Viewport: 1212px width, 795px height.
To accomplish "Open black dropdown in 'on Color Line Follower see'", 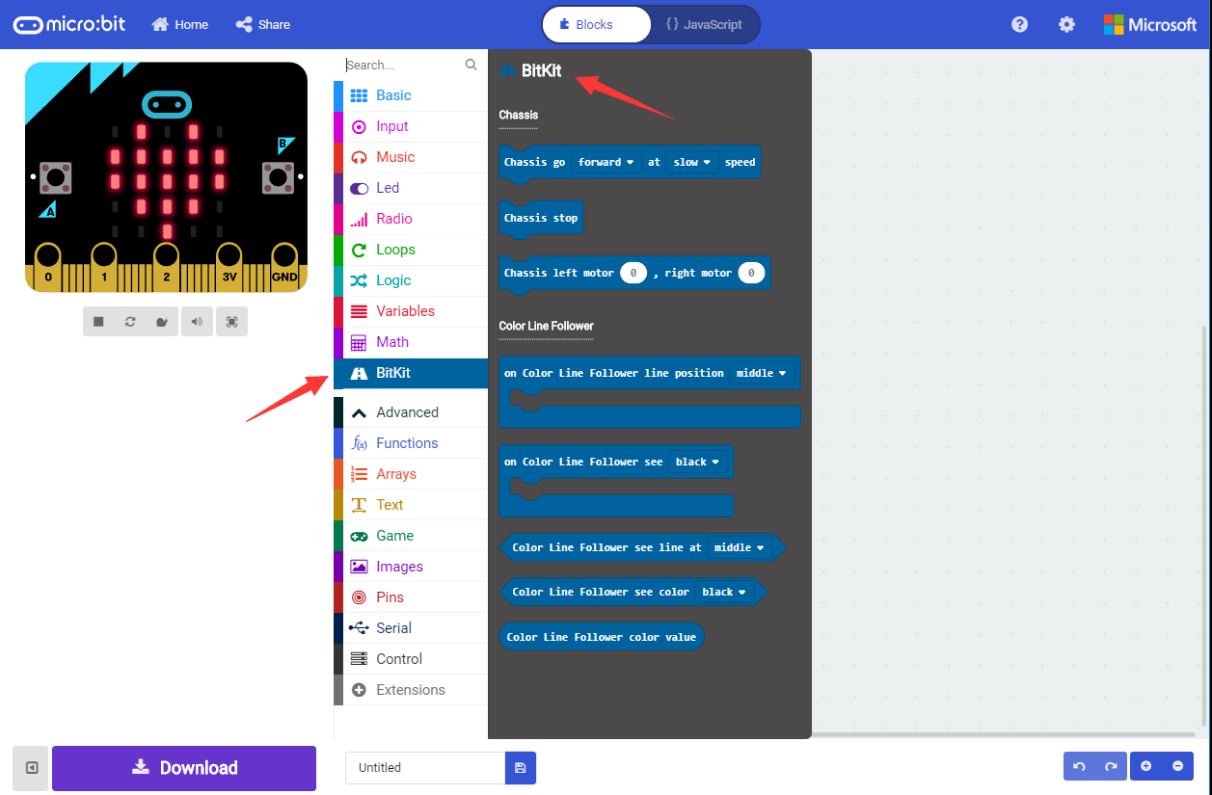I will click(x=697, y=462).
